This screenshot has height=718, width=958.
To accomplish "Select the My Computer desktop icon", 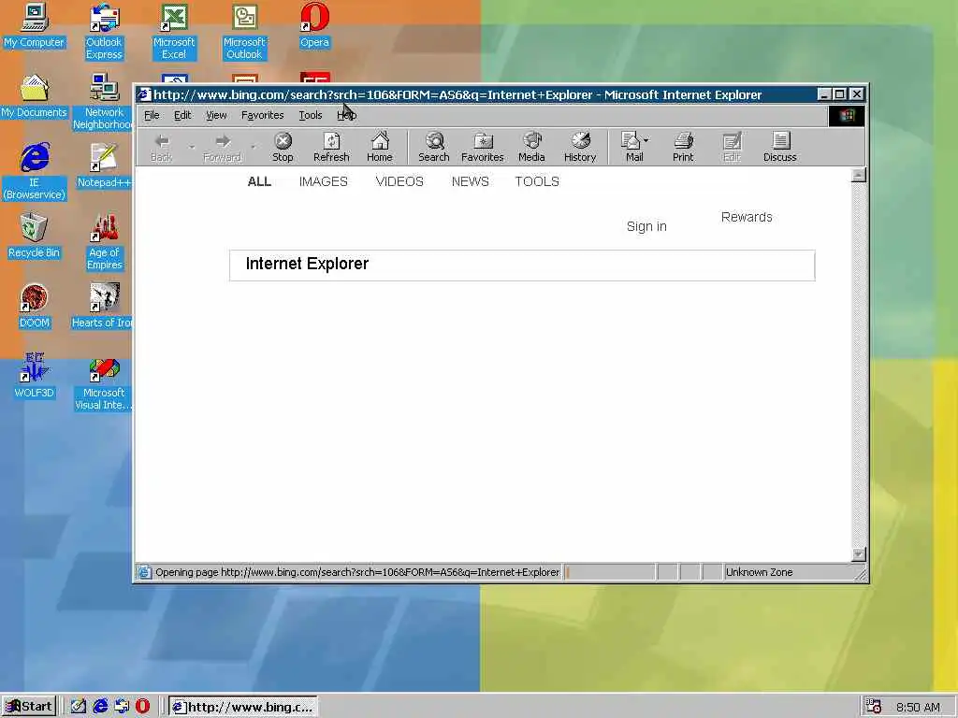I will [34, 25].
